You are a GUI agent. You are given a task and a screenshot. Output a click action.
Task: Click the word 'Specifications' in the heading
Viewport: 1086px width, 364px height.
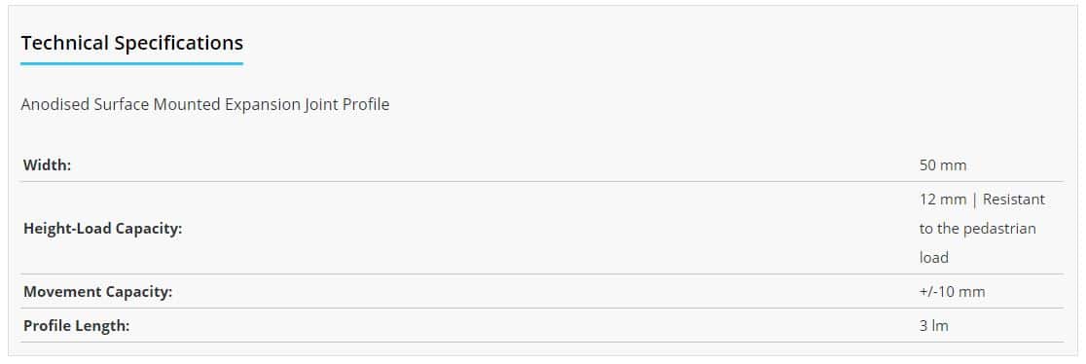[179, 43]
